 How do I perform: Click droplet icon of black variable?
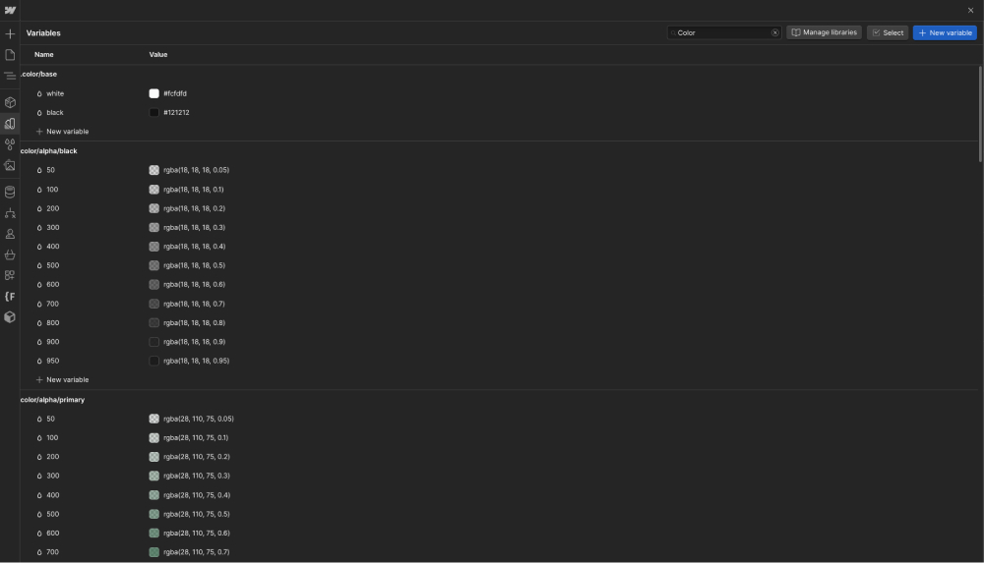point(39,113)
